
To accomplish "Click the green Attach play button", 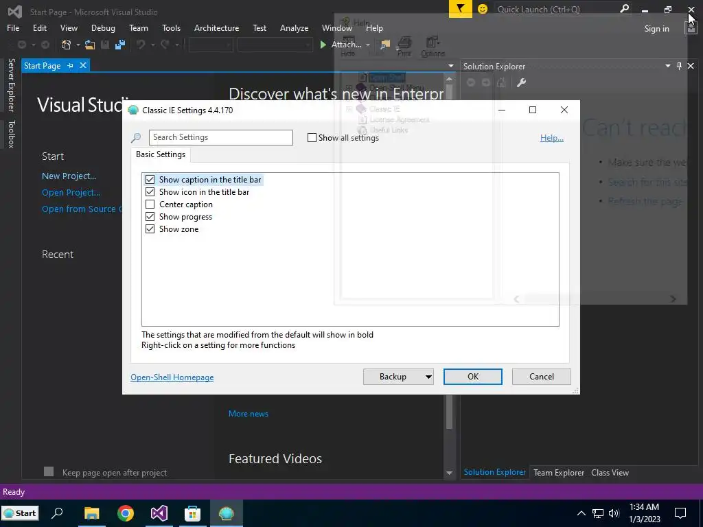I will click(323, 45).
